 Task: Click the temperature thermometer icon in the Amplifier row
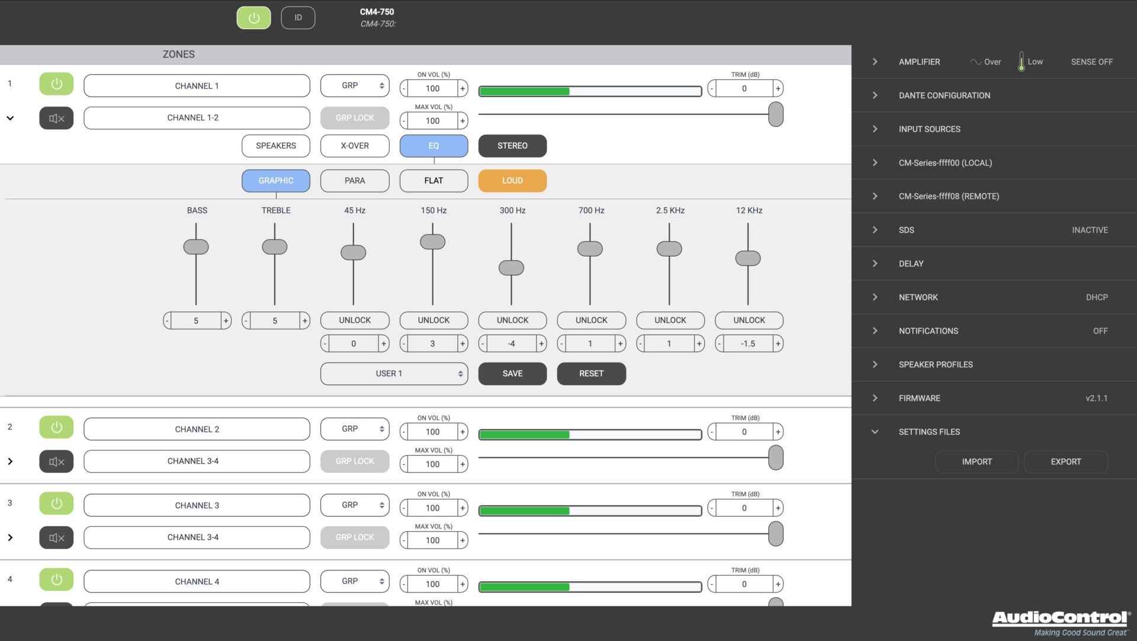[x=1021, y=62]
